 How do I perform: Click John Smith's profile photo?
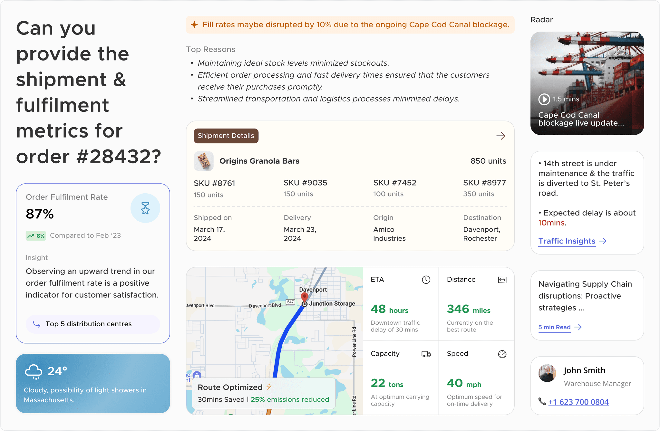[x=547, y=374]
